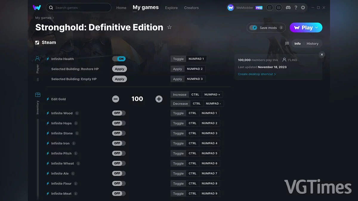Enable the Infinite Stone toggle
The width and height of the screenshot is (358, 201).
(x=119, y=133)
